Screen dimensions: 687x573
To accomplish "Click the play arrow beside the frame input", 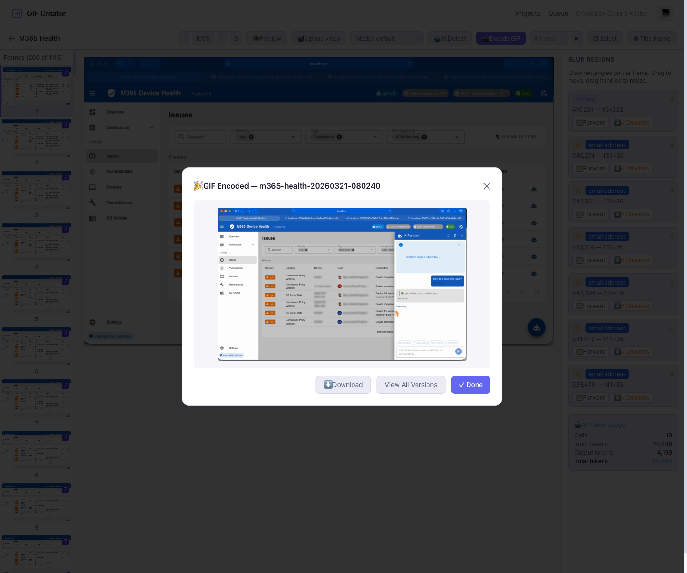I will (x=576, y=38).
